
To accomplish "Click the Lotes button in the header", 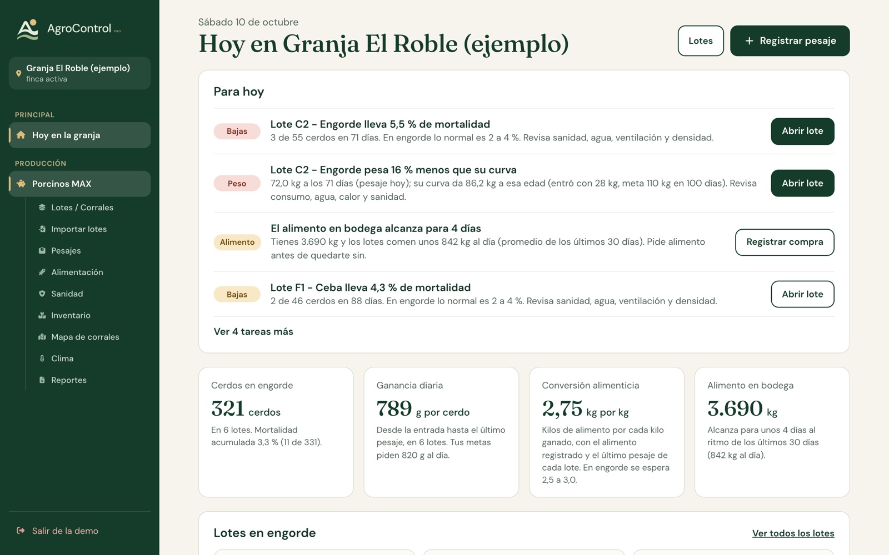I will pyautogui.click(x=701, y=41).
